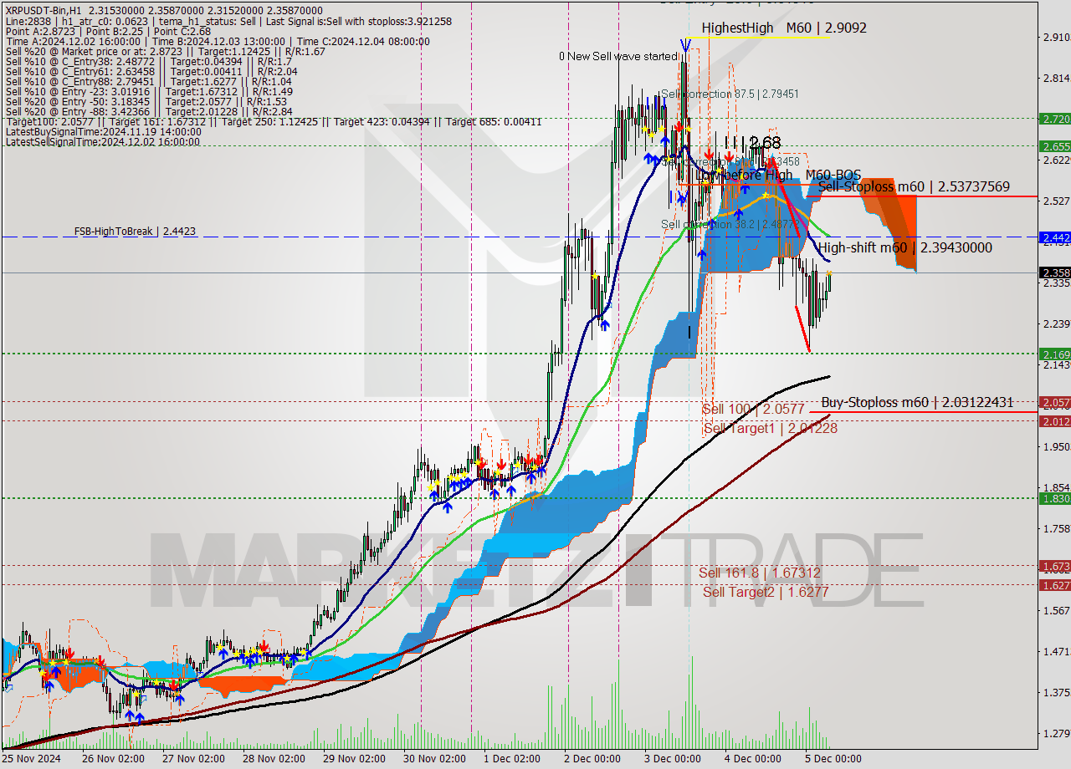Screen dimensions: 1071x769
Task: Click the '26 Nov 02:00' date label
Action: (113, 759)
